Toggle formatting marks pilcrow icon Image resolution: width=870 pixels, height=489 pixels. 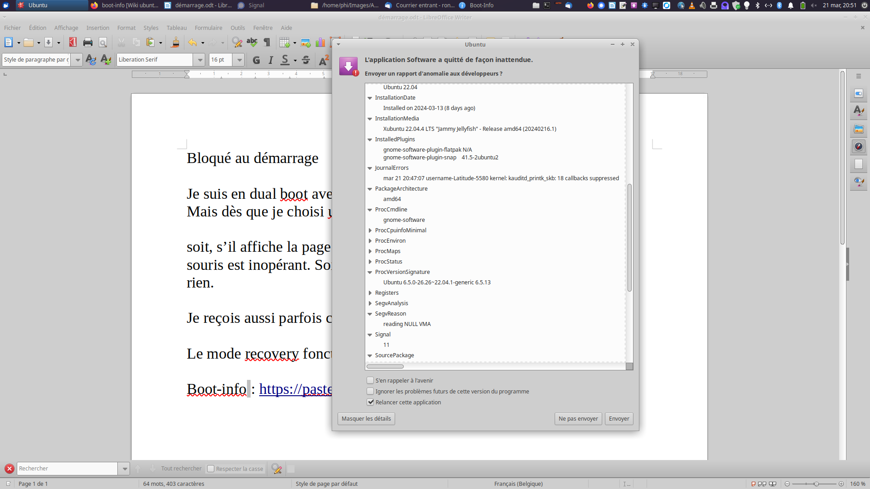[x=267, y=43]
